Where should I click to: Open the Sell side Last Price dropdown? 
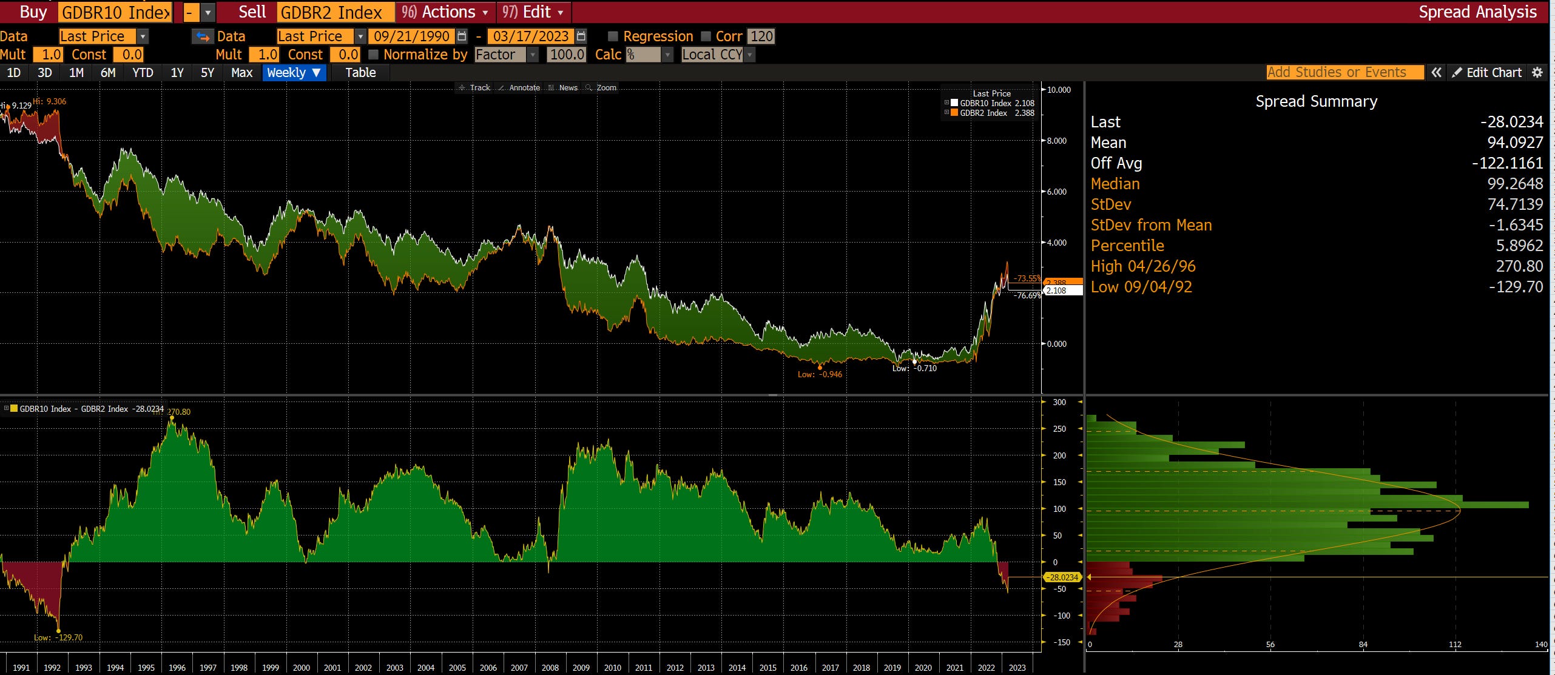[360, 36]
